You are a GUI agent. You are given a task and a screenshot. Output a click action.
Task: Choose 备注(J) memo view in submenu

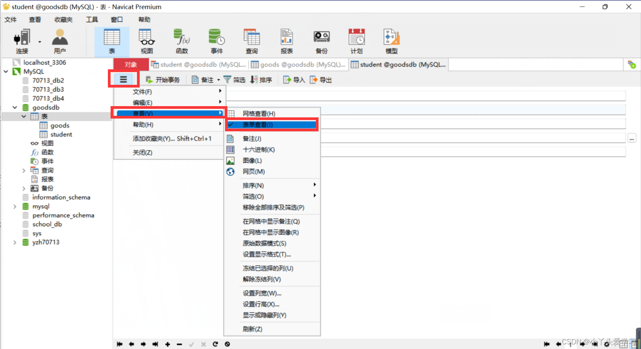(272, 139)
